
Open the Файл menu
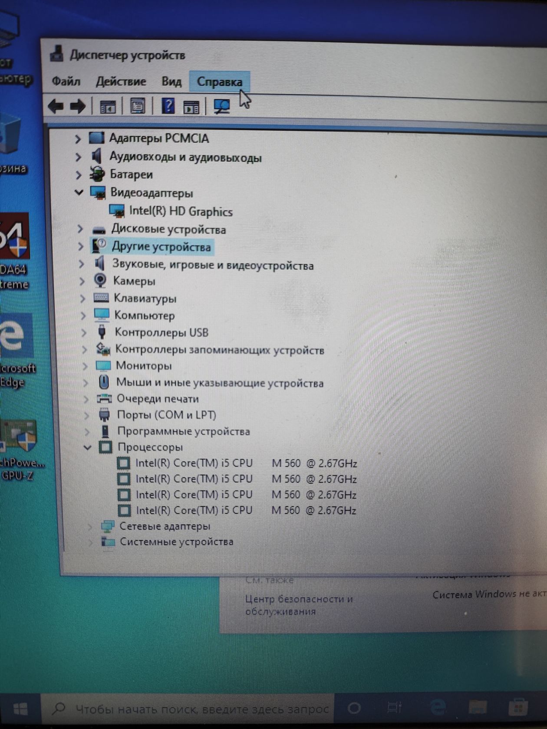tap(66, 81)
